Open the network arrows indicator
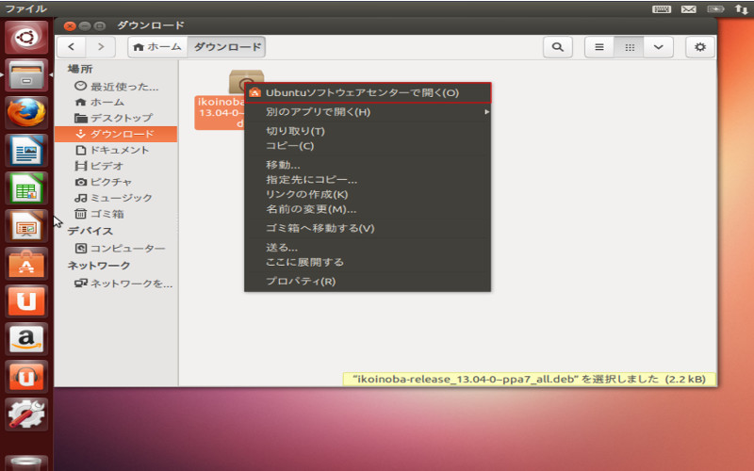Image resolution: width=754 pixels, height=471 pixels. coord(741,9)
